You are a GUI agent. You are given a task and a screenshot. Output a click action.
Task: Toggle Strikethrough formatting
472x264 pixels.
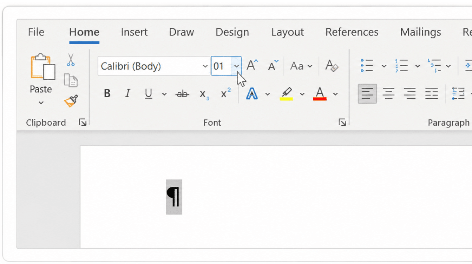pos(182,94)
